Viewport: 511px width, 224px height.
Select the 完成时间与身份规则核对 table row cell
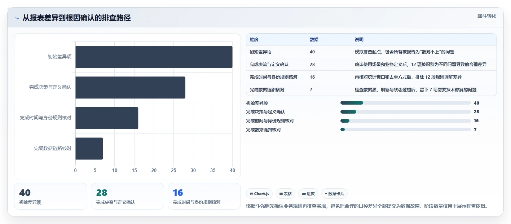[273, 77]
